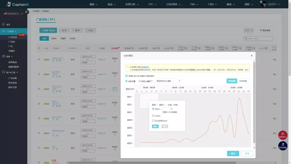The image size is (291, 164).
Task: Select the 自定义 percentage radio option
Action: coord(153,109)
